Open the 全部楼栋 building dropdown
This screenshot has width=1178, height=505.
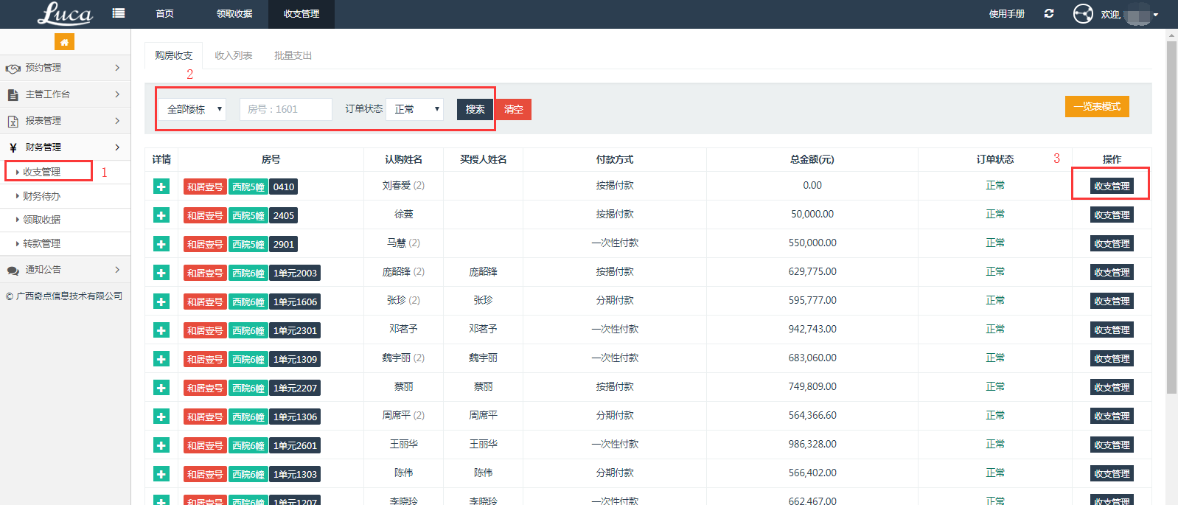[193, 109]
